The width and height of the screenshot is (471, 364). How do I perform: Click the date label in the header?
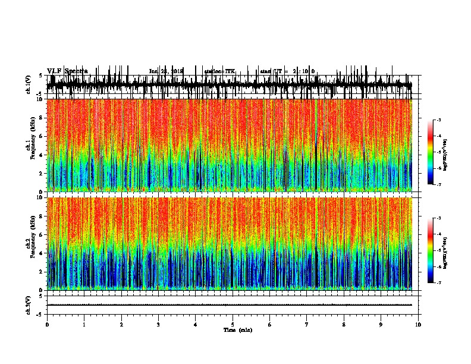(x=166, y=71)
